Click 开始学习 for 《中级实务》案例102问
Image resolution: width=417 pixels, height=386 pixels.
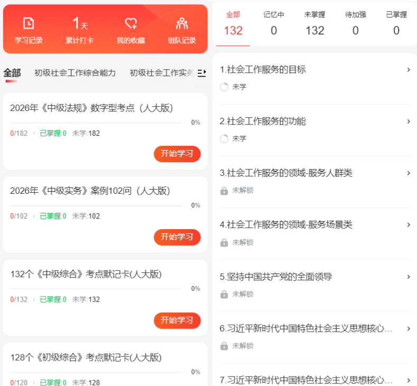177,237
